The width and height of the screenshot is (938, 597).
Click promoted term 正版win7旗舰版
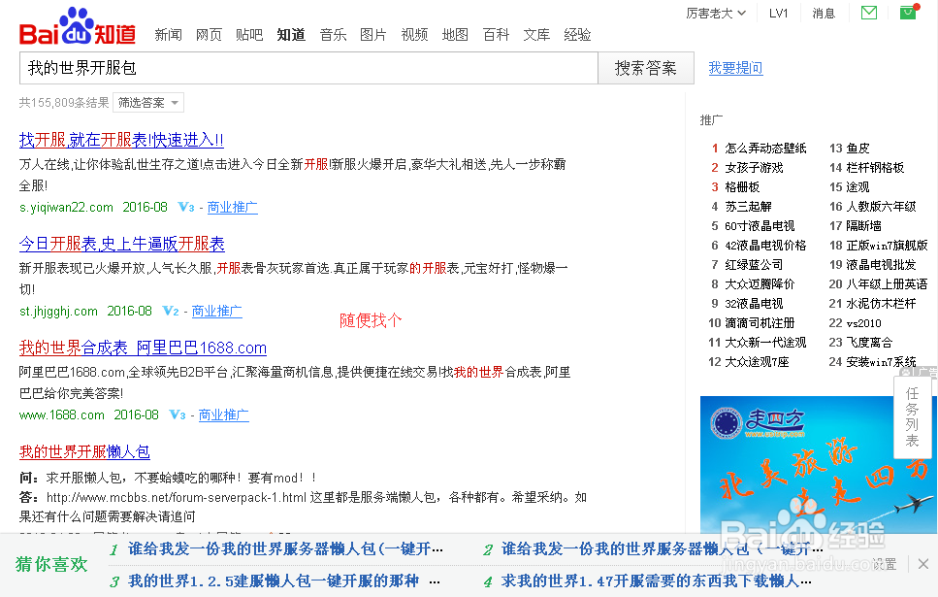(x=887, y=246)
